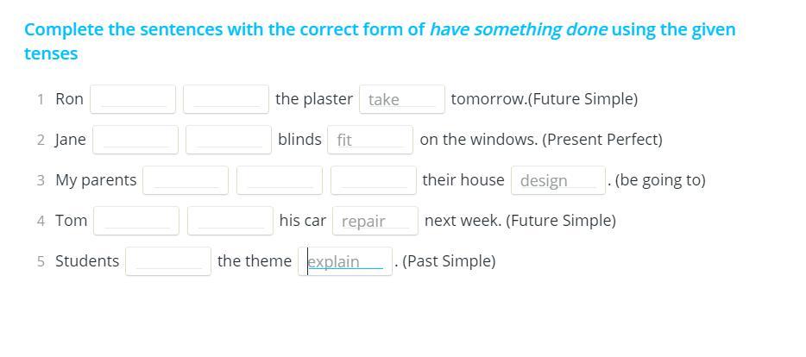Click the first blank after "My parents"
Viewport: 806px width, 357px height.
coord(186,180)
